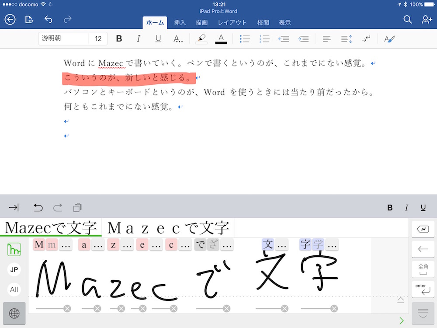Viewport: 437px width, 328px height.
Task: Tap the mazec backspace key
Action: (x=423, y=229)
